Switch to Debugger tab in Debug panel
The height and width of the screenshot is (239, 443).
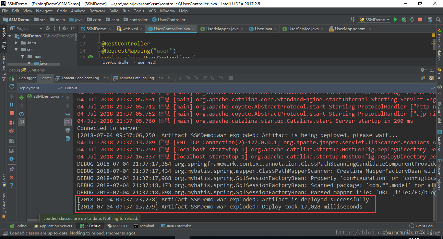pyautogui.click(x=27, y=78)
